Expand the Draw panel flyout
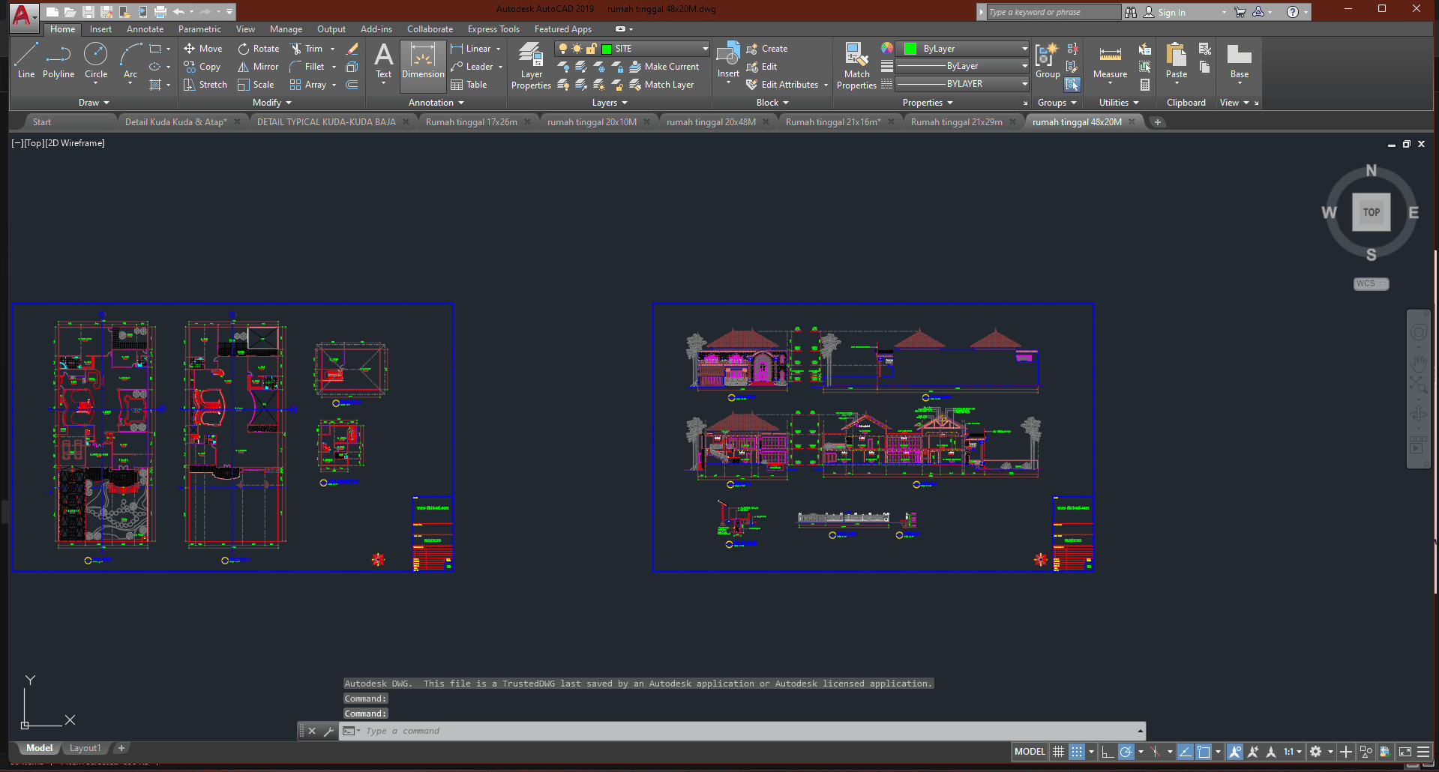The image size is (1439, 772). [94, 103]
